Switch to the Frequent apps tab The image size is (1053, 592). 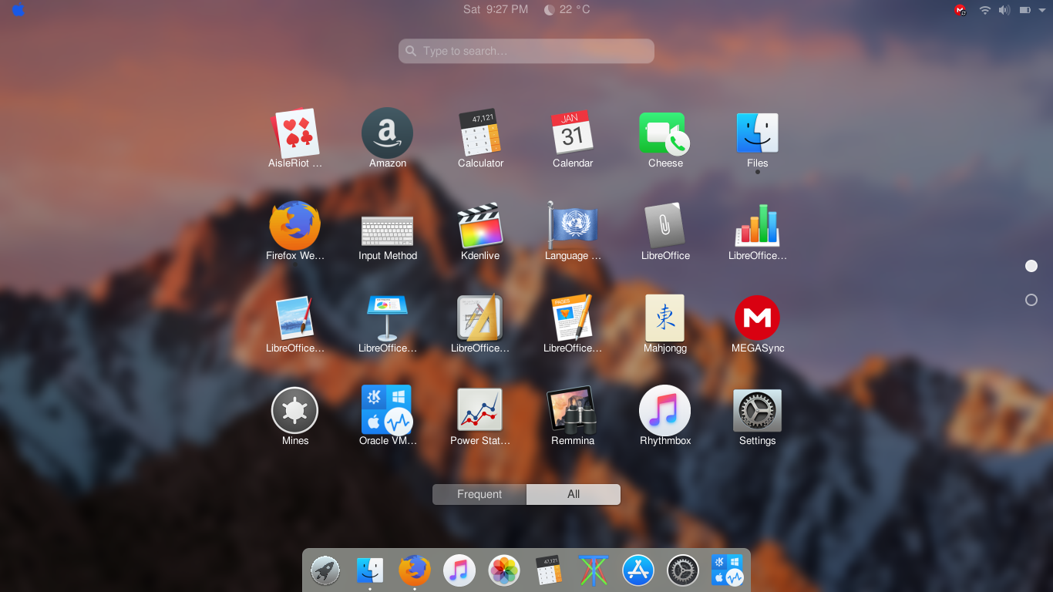479,494
